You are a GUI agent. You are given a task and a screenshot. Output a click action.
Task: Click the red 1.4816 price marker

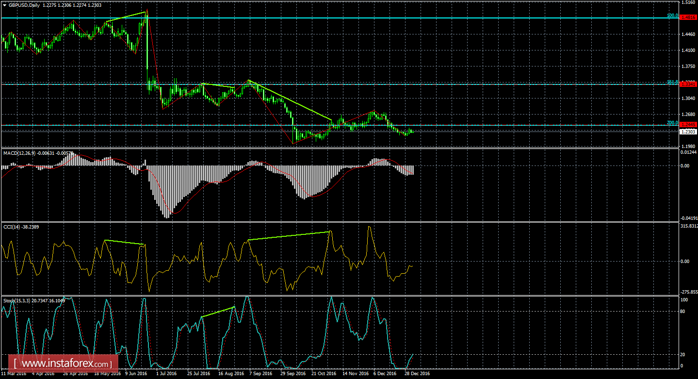[x=687, y=16]
